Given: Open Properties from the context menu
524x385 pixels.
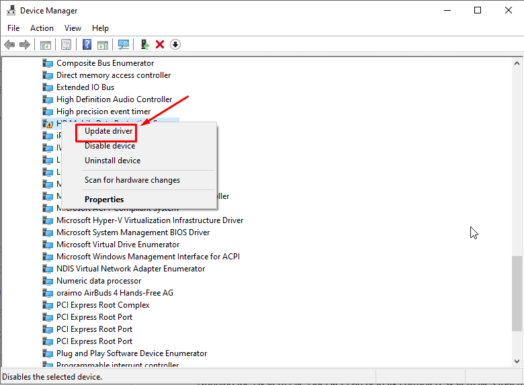Looking at the screenshot, I should tap(104, 199).
